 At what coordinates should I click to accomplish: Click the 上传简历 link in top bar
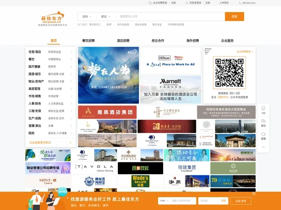pos(224,3)
